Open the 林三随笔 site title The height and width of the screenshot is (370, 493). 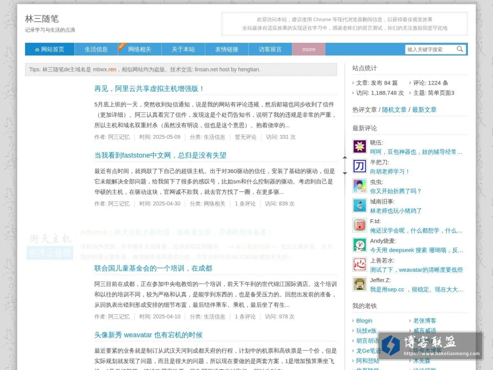[42, 19]
